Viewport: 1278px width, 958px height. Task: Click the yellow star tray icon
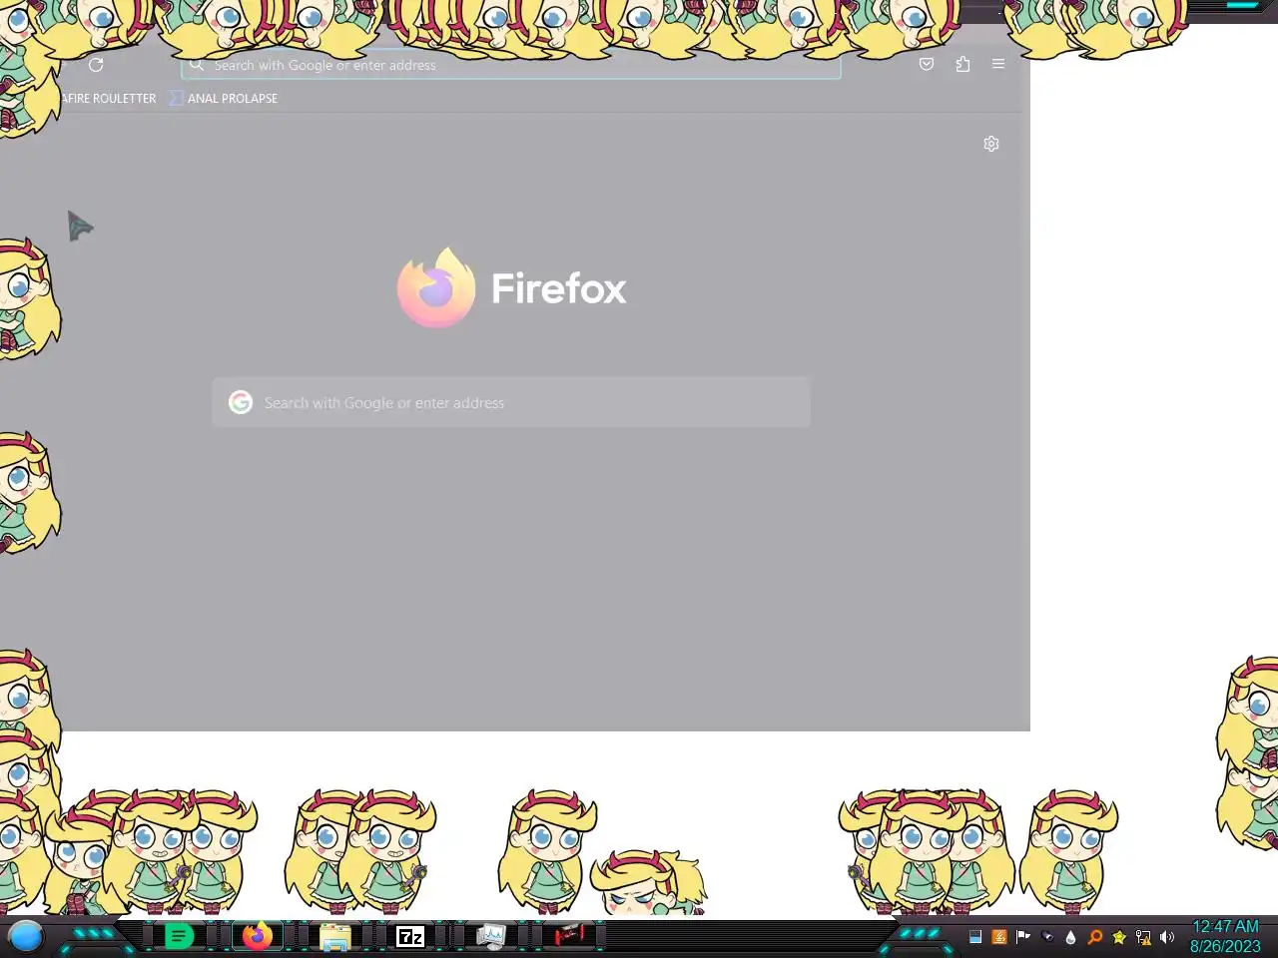[x=1119, y=937]
